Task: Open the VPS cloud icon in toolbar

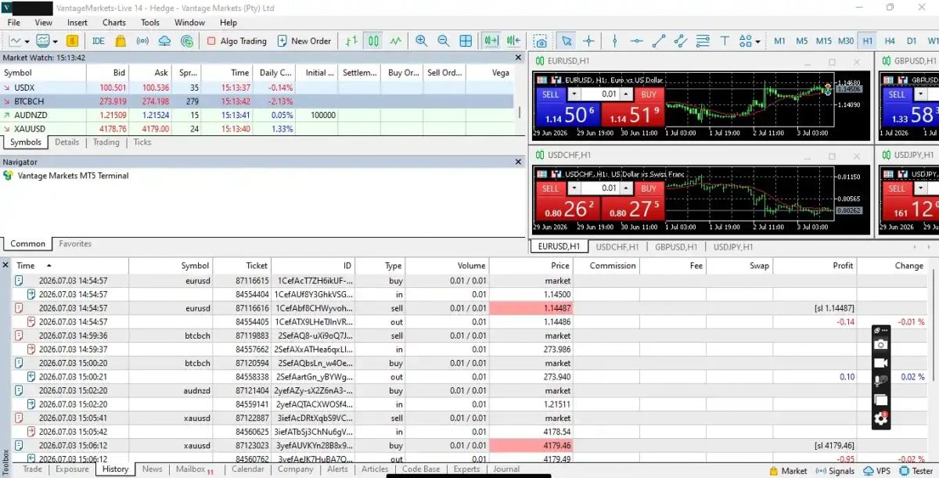Action: pos(164,41)
